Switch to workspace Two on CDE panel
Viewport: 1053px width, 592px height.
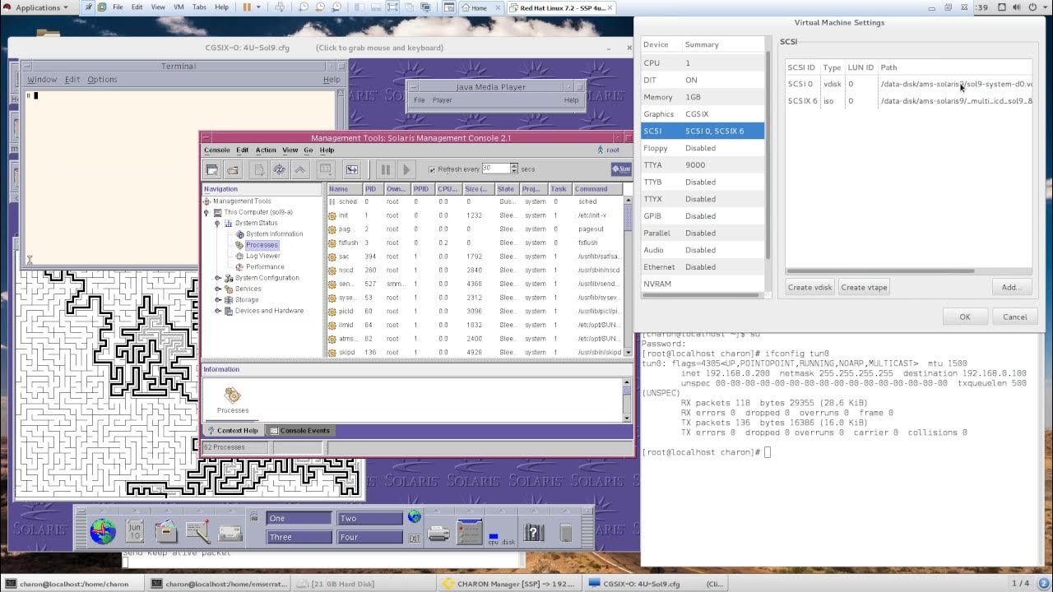point(370,518)
